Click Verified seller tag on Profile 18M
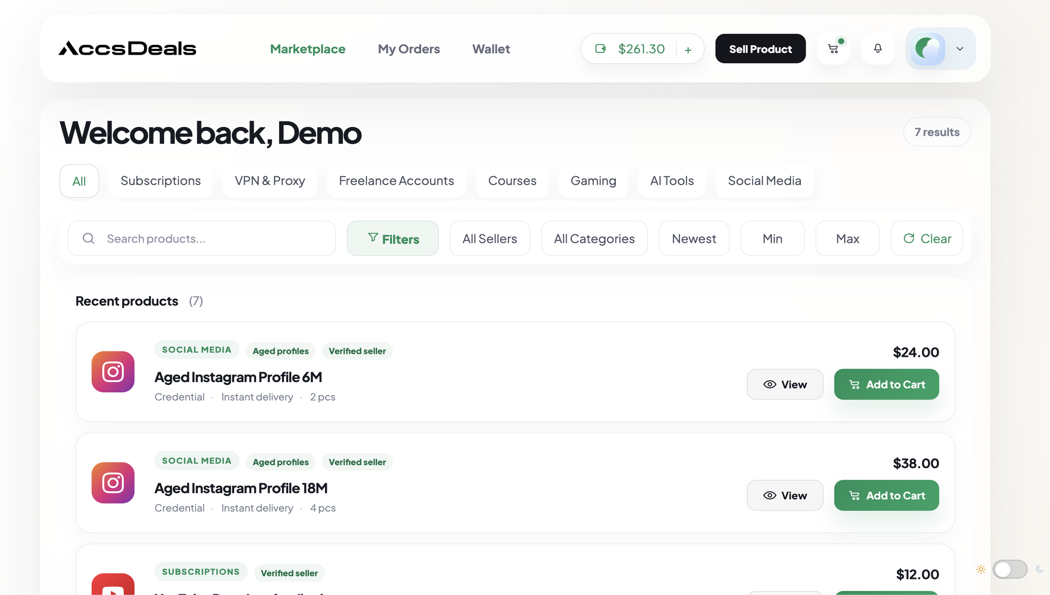This screenshot has height=595, width=1050. [x=357, y=462]
